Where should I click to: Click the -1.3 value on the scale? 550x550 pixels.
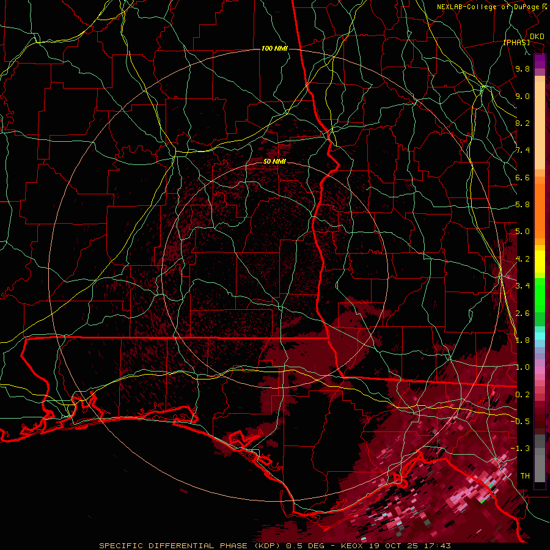(x=520, y=449)
